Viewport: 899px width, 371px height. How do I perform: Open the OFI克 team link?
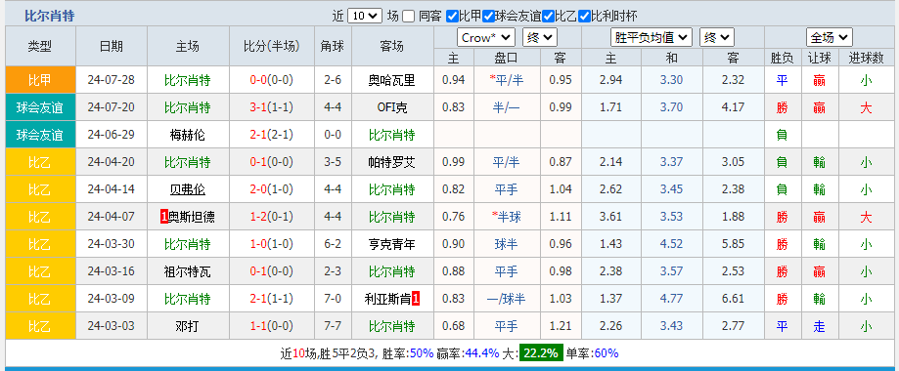pos(392,107)
